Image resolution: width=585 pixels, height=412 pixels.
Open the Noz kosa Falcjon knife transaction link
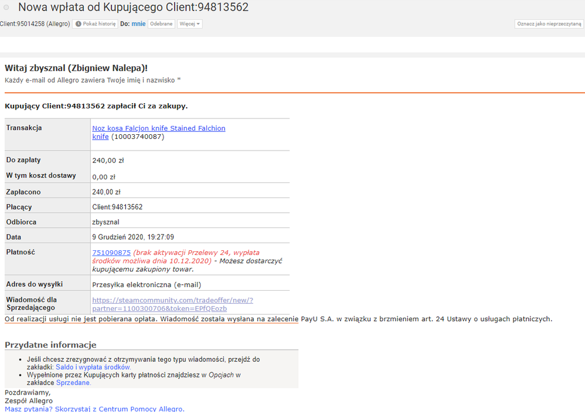point(158,128)
